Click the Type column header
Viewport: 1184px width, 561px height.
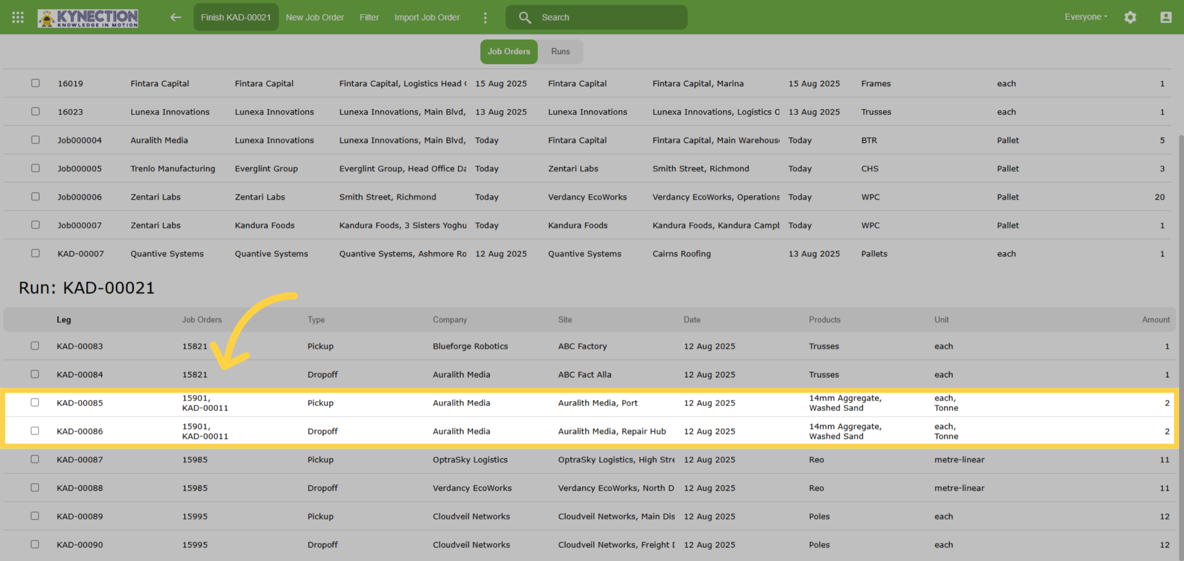click(x=316, y=319)
